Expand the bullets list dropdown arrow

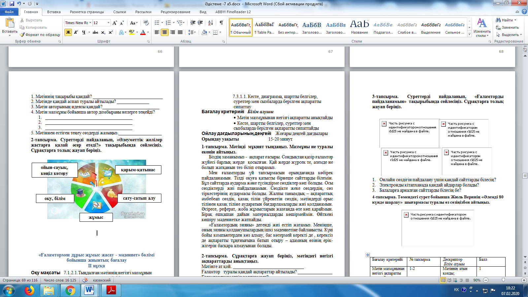(x=162, y=23)
